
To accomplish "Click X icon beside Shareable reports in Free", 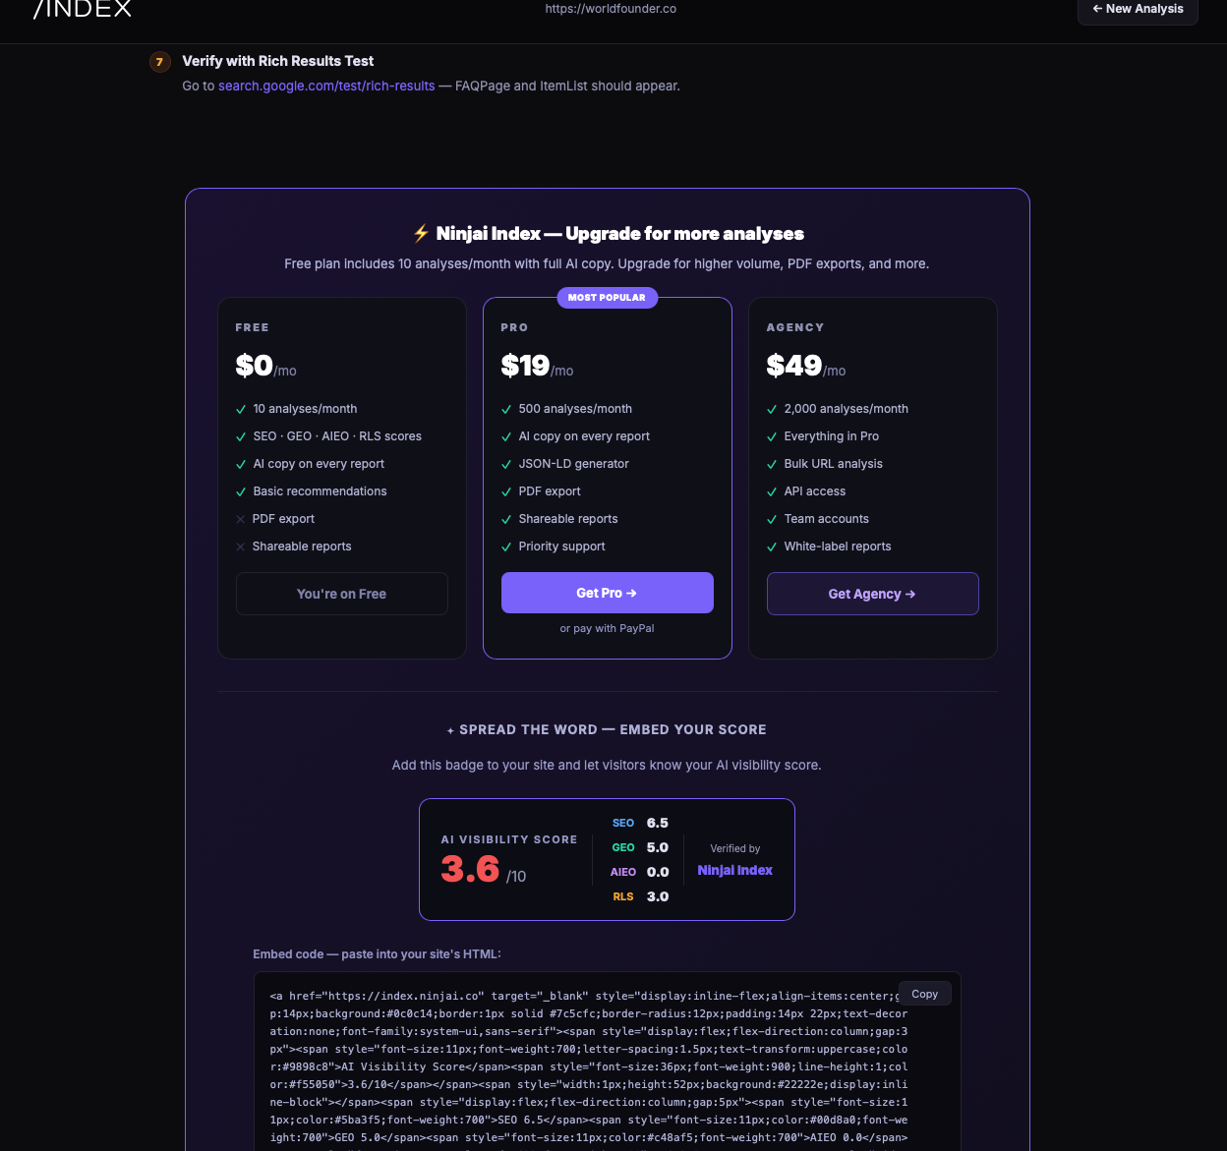I will click(241, 547).
